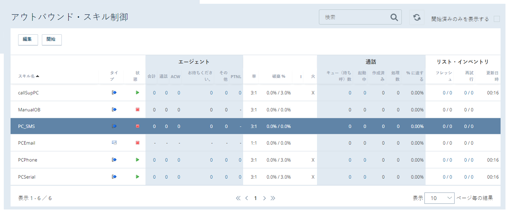The height and width of the screenshot is (214, 510).
Task: Click PCSerial 再試行 0 / 0 link
Action: pyautogui.click(x=469, y=177)
